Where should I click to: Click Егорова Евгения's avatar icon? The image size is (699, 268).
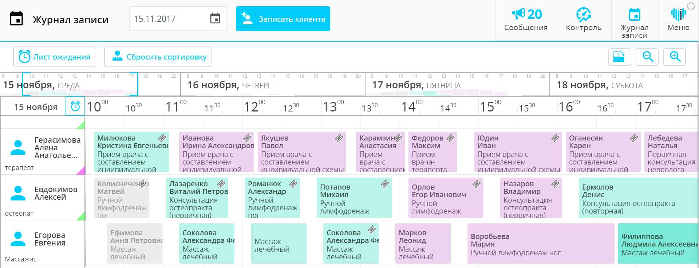[x=18, y=239]
